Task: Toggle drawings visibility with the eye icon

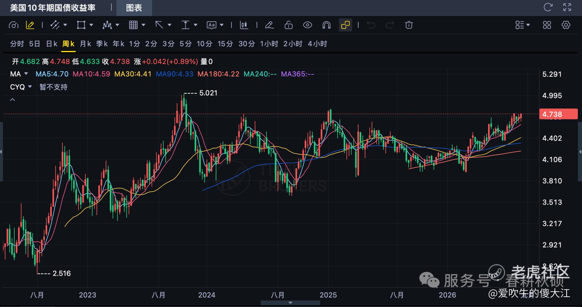Action: [308, 25]
